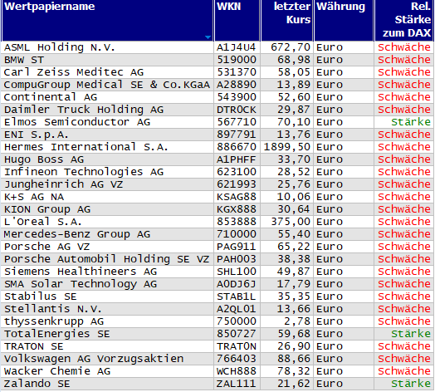
Task: Click WKN STAB1L
Action: pos(237,296)
